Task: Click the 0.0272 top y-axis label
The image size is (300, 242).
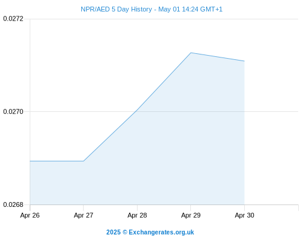Action: [x=13, y=19]
